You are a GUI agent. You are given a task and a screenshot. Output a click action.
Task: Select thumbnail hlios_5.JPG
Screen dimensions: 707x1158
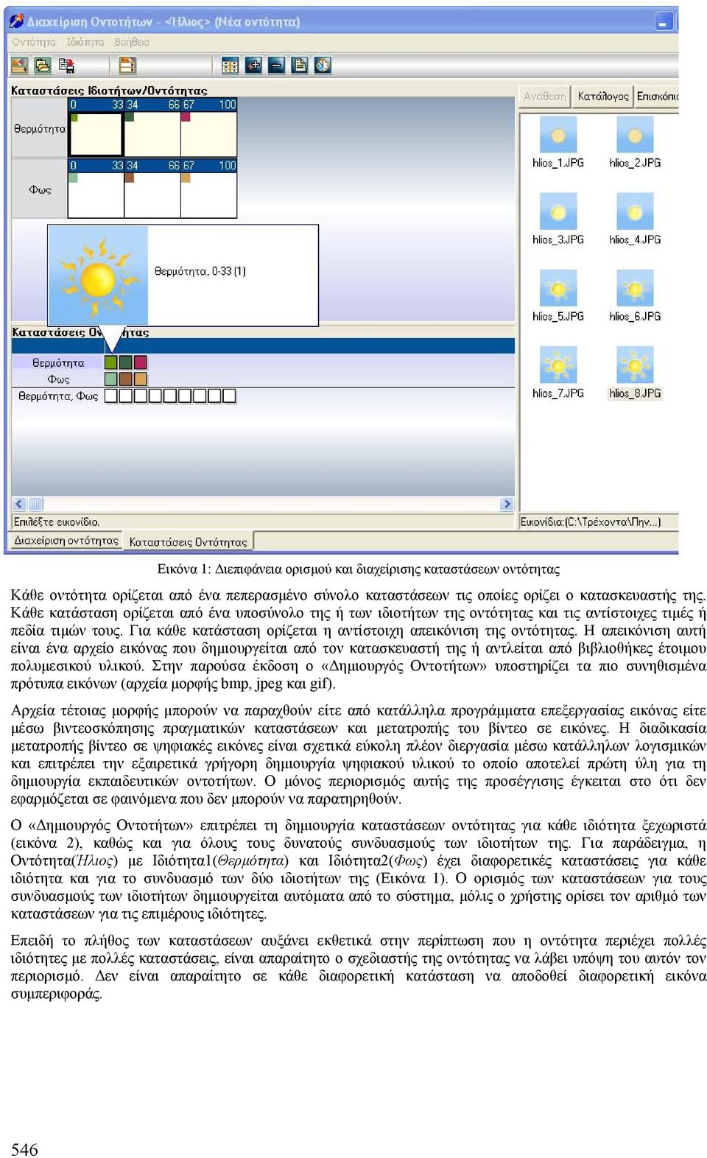558,296
